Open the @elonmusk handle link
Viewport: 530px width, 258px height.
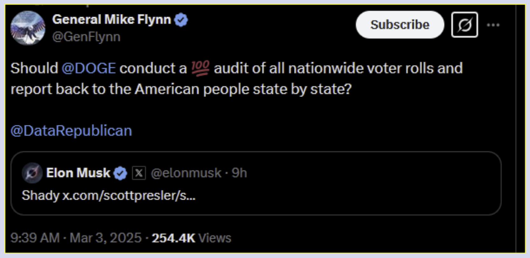coord(186,173)
